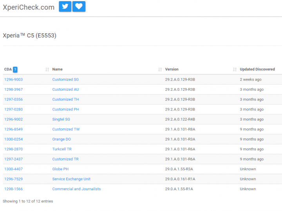Select version 29.2.A.0.129-R3B in Customized SG row

tap(180, 79)
